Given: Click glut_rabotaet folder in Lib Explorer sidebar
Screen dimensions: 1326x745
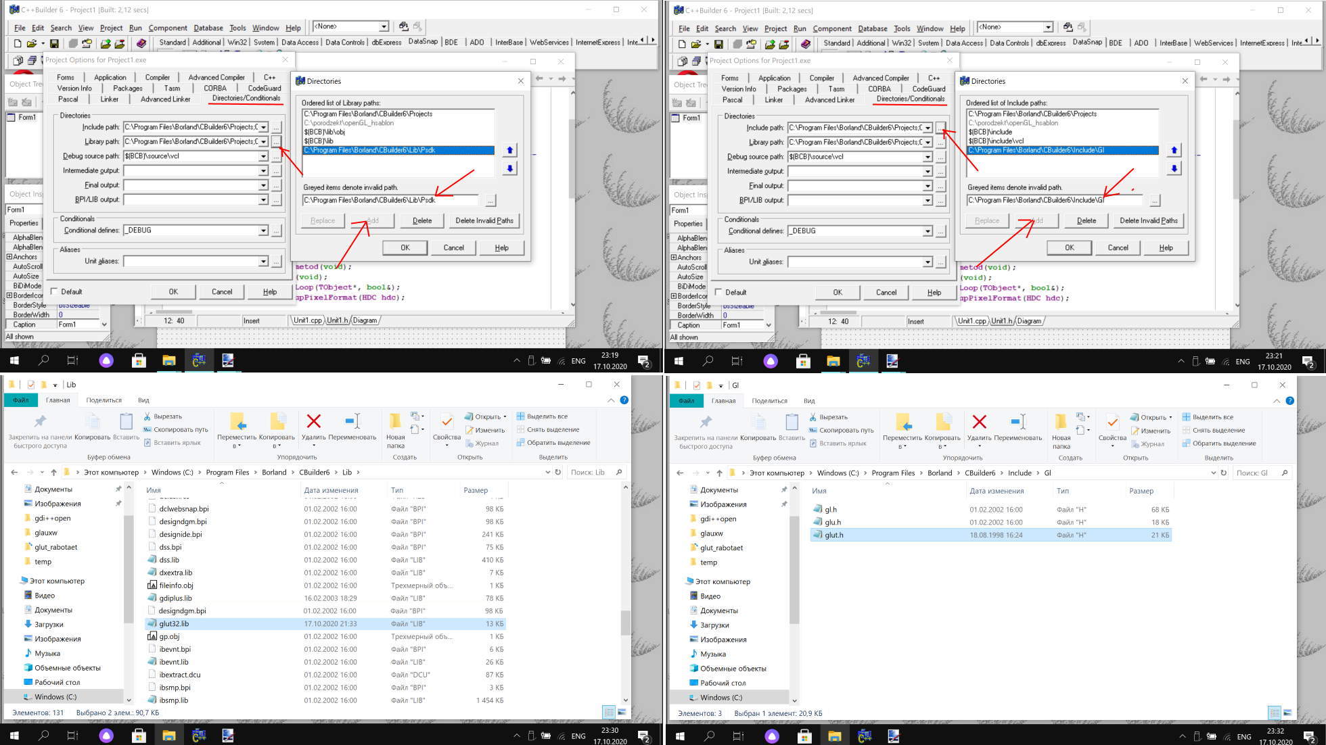Looking at the screenshot, I should tap(56, 547).
